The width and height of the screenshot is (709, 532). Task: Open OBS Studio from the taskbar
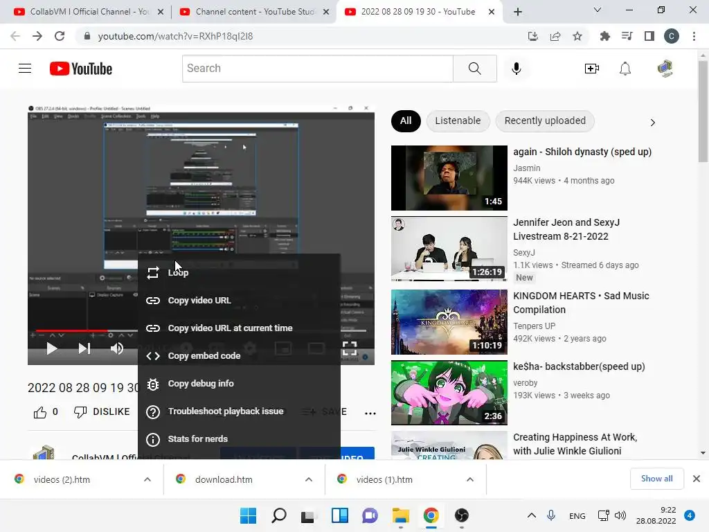tap(461, 515)
